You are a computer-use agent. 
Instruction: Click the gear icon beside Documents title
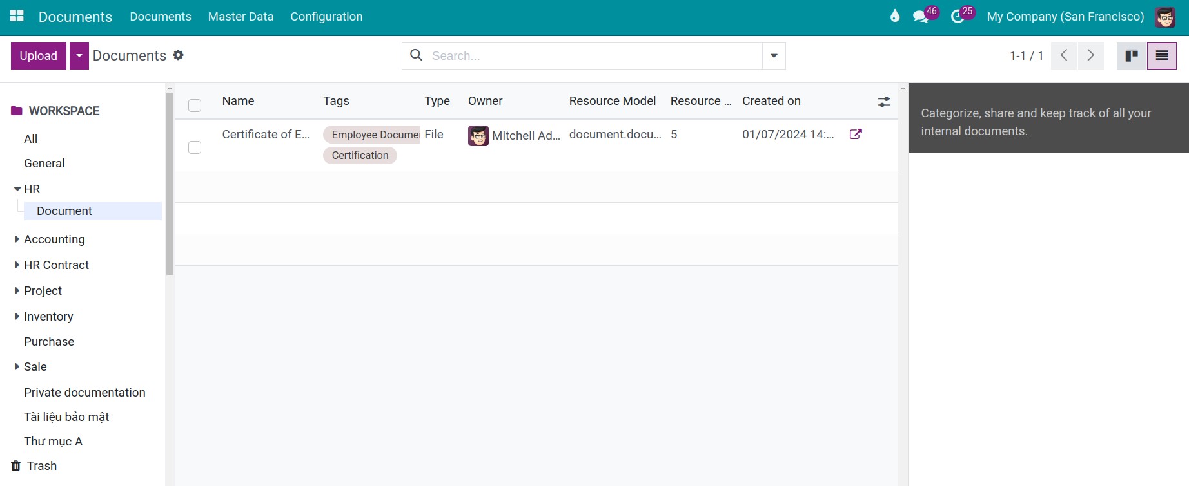(179, 55)
